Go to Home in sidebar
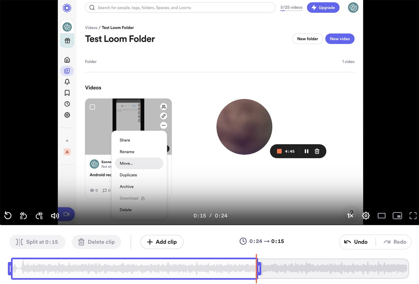Viewport: 419px width, 284px height. coord(67,60)
